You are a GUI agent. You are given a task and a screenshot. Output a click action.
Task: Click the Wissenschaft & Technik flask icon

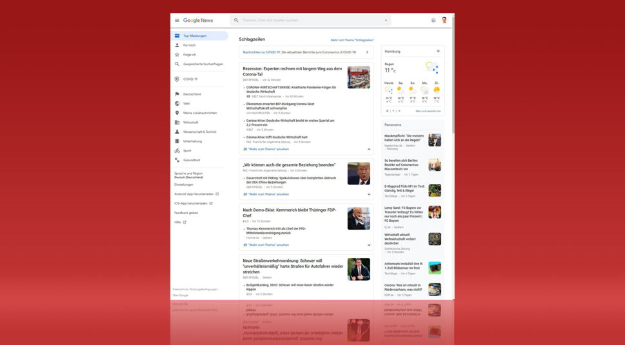(177, 132)
